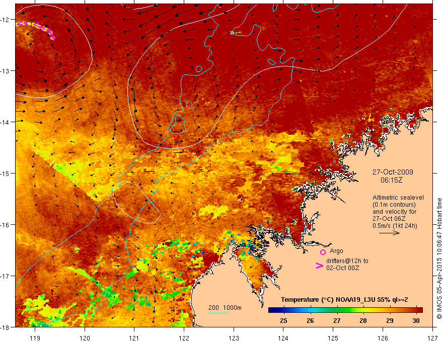Click the colour bar tick label 28

[363, 320]
